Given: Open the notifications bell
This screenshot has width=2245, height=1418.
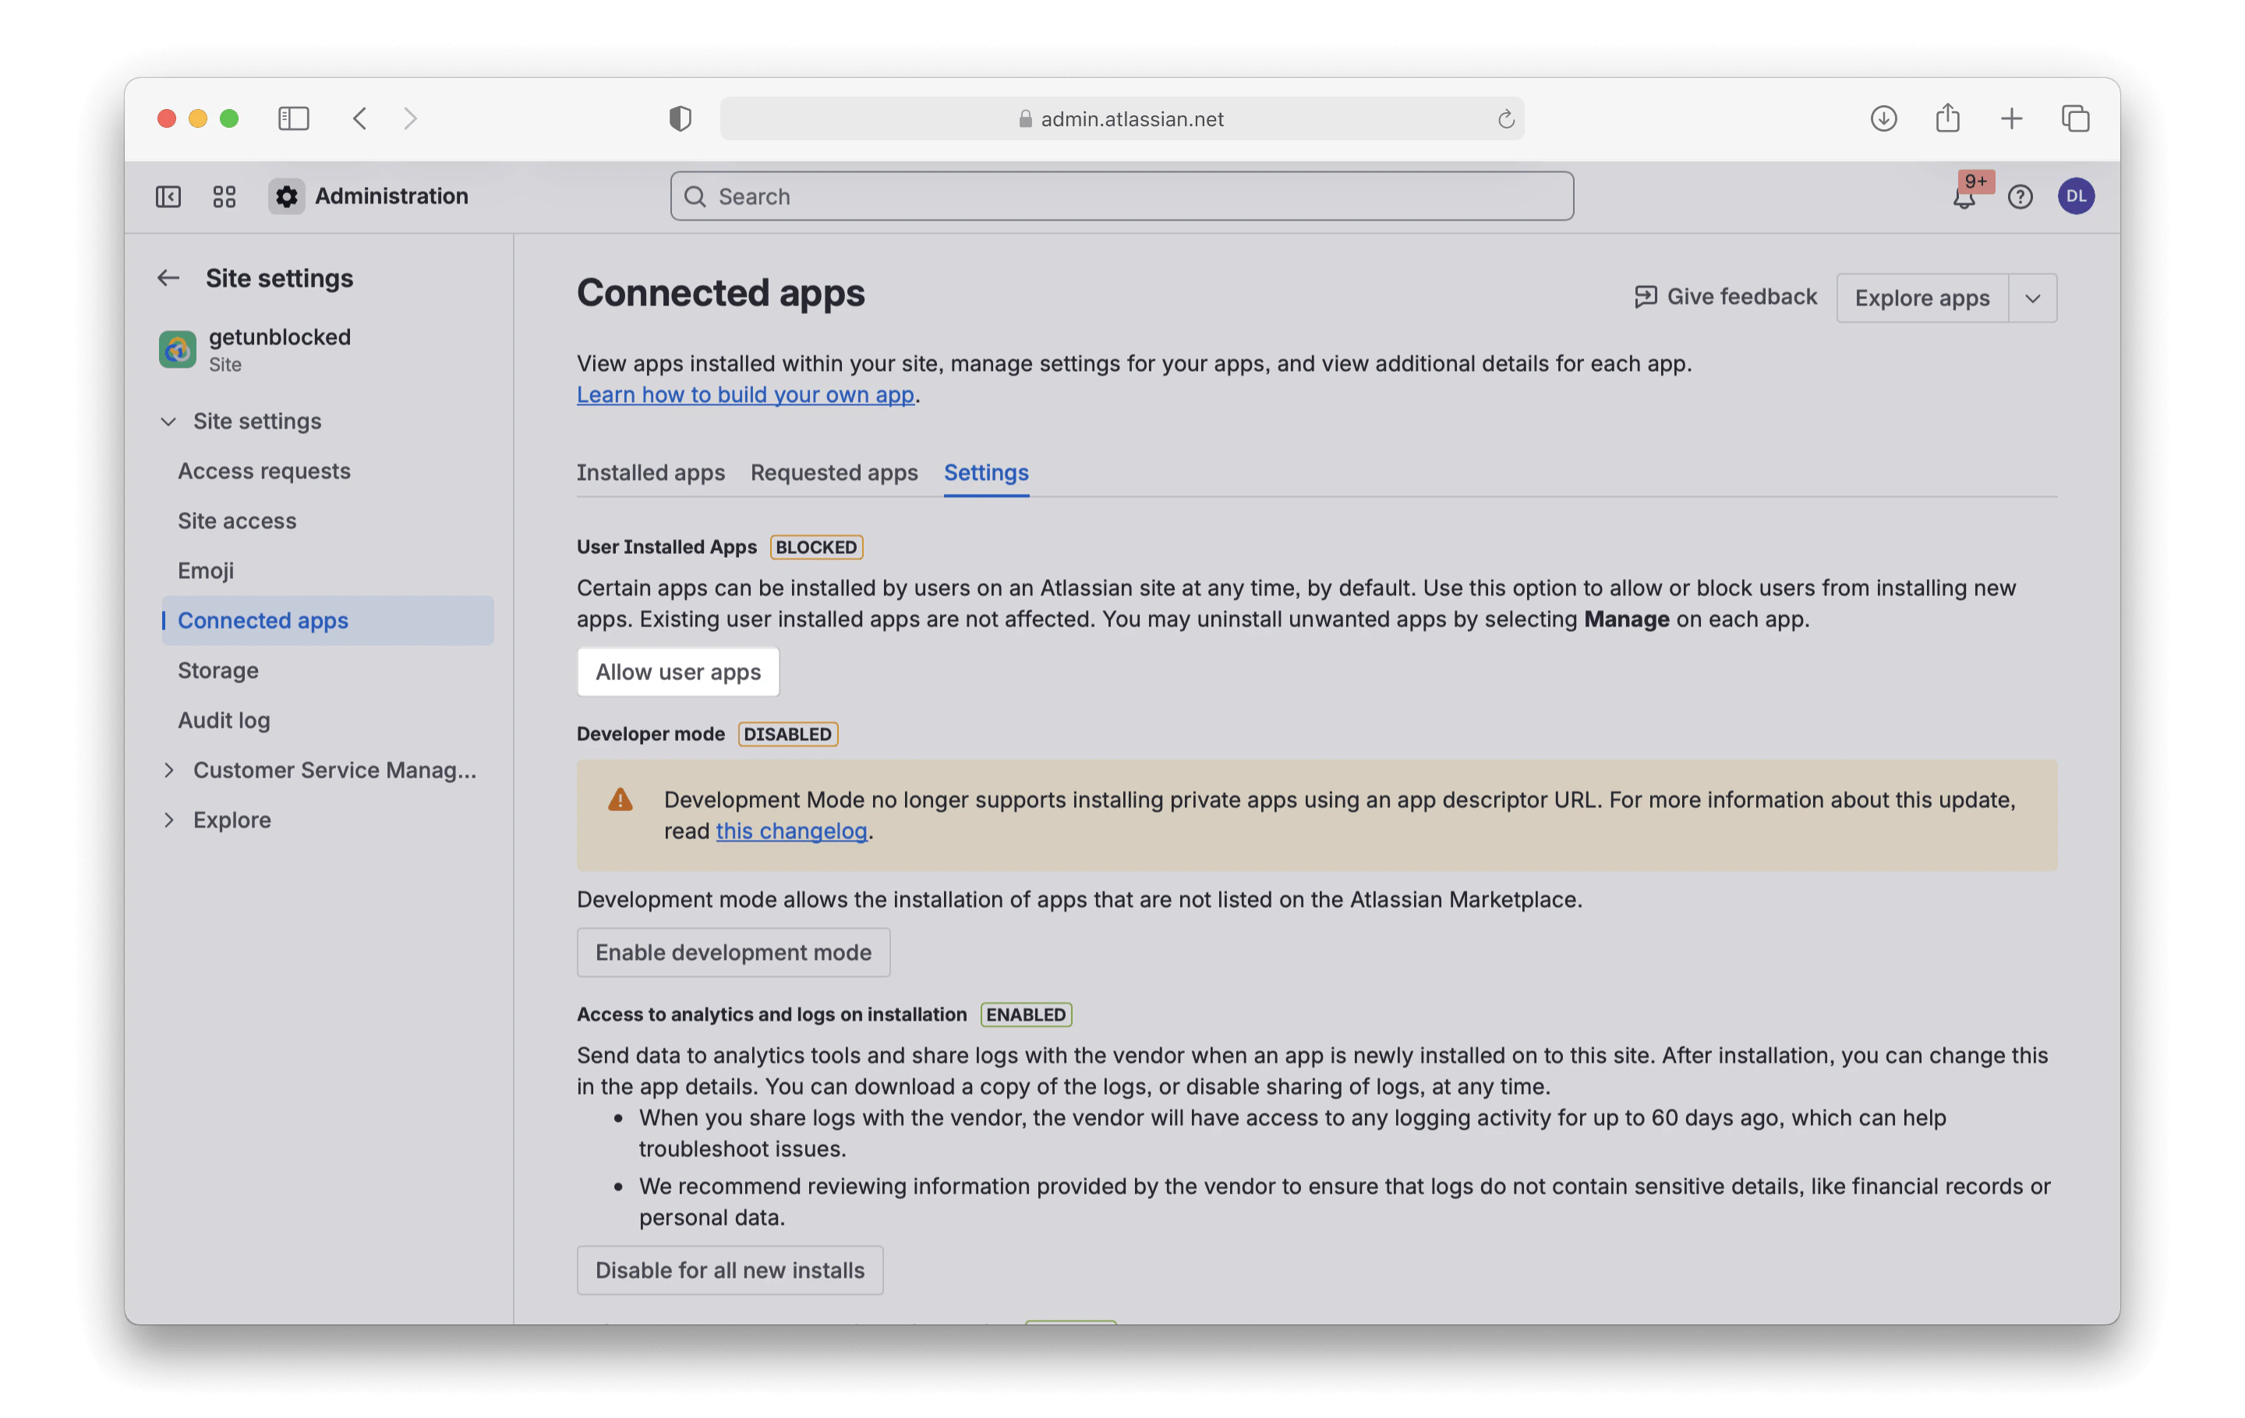Looking at the screenshot, I should click(1964, 196).
